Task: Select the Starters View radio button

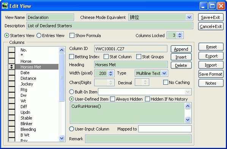Action: click(7, 36)
